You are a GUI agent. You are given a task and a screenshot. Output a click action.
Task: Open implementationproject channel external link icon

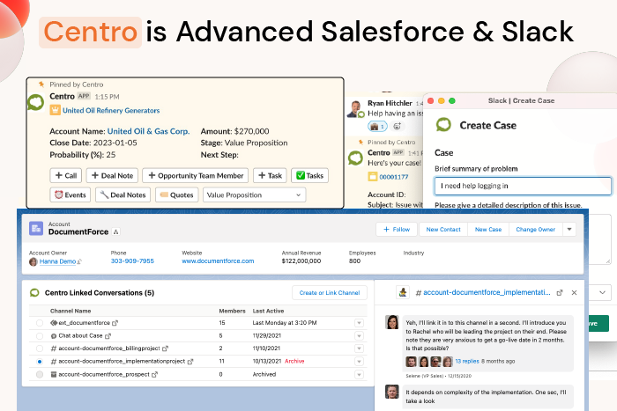coord(190,362)
